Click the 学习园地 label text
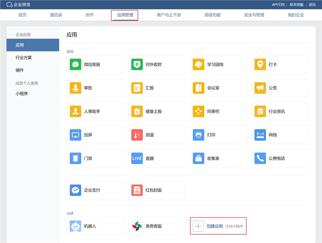 click(215, 64)
